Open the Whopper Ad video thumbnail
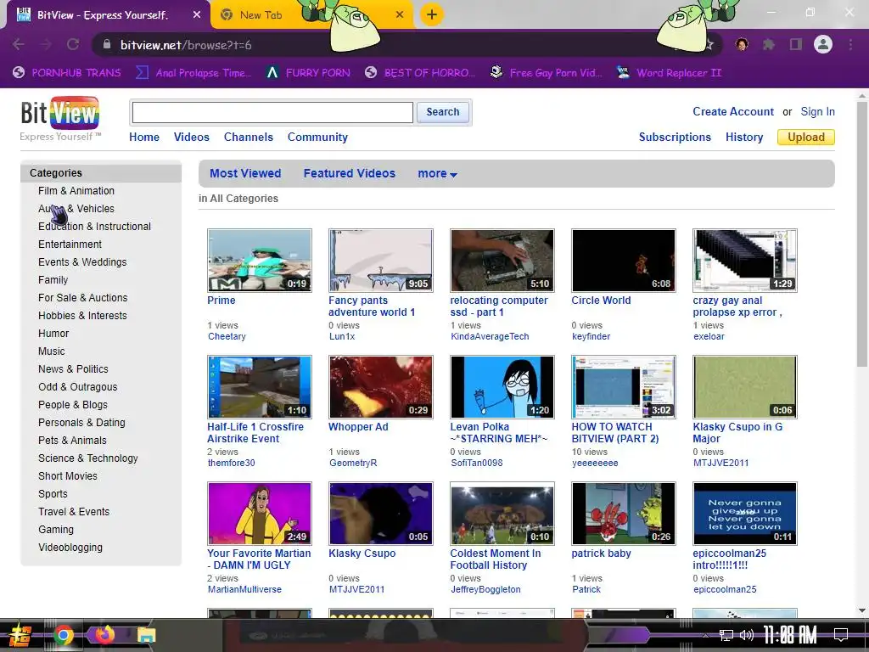Screen dimensions: 869x652 point(381,386)
